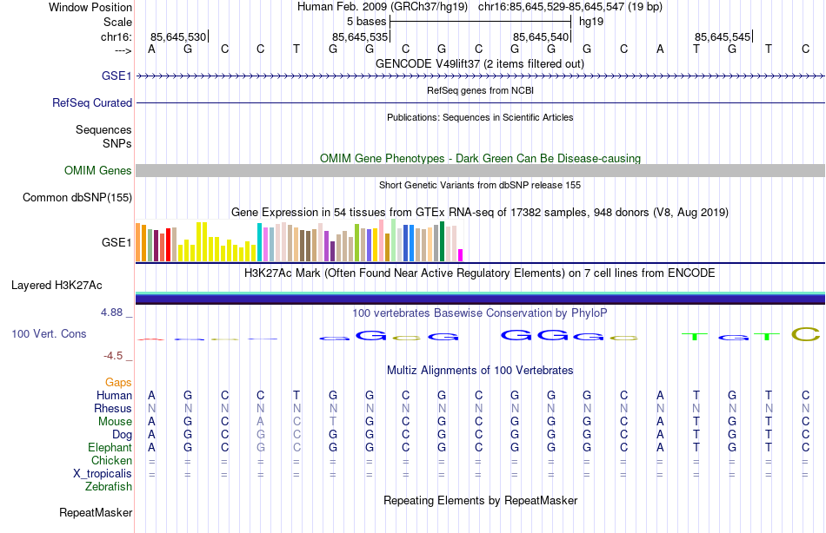The width and height of the screenshot is (826, 533).
Task: Click the 100 Vert. Cons label
Action: pyautogui.click(x=49, y=333)
